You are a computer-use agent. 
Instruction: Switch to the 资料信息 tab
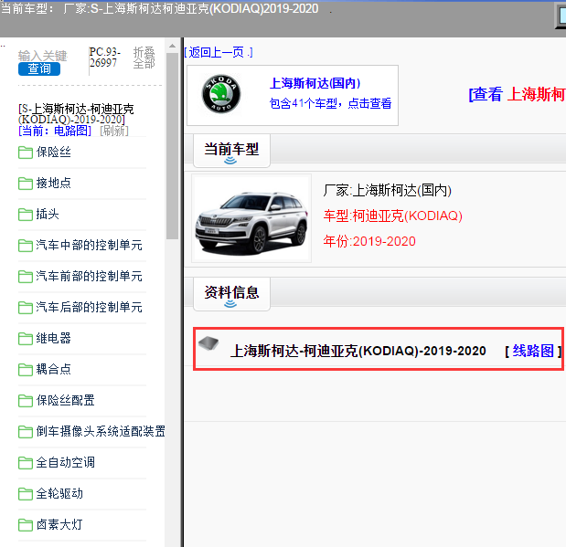coord(231,294)
